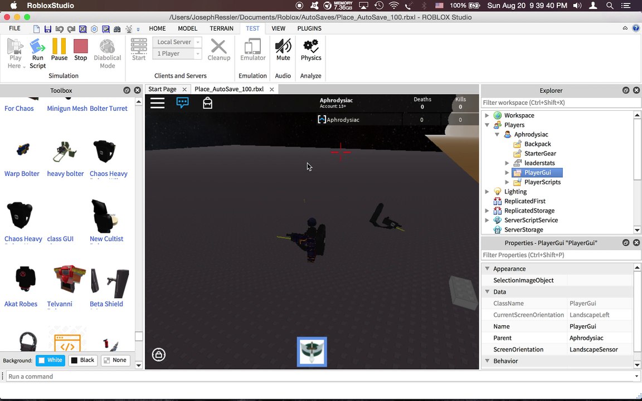The image size is (642, 401).
Task: Open the quick access toolbar customize arrow
Action: click(x=138, y=29)
